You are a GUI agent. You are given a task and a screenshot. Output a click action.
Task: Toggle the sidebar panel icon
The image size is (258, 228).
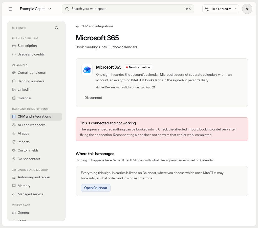10,9
